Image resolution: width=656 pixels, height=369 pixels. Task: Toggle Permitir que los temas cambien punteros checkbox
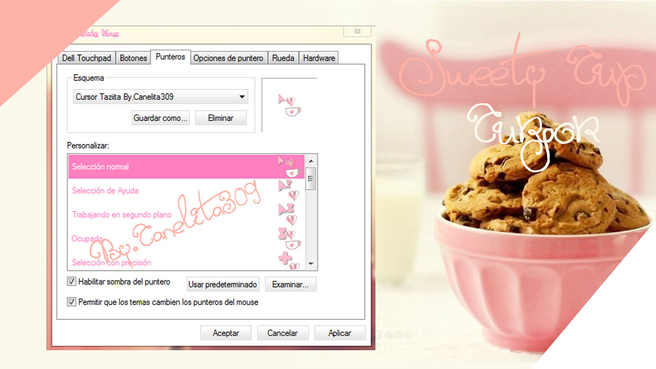pyautogui.click(x=72, y=302)
